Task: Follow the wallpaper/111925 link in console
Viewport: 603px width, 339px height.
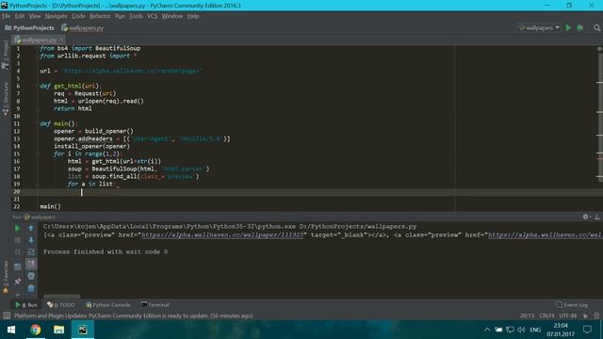Action: coord(222,234)
